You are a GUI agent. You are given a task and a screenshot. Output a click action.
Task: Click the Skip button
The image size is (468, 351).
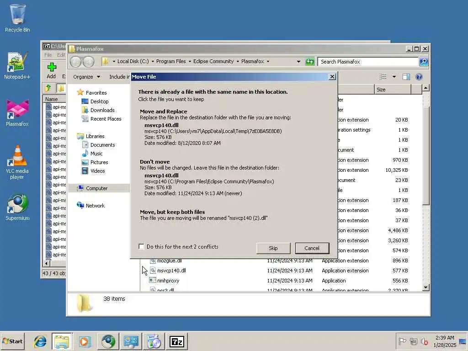coord(273,248)
